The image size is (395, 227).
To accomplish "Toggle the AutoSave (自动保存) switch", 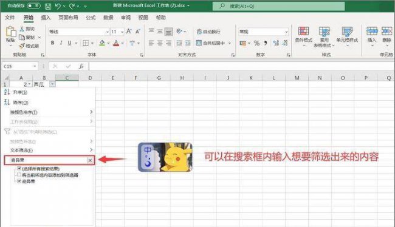I will click(x=33, y=5).
